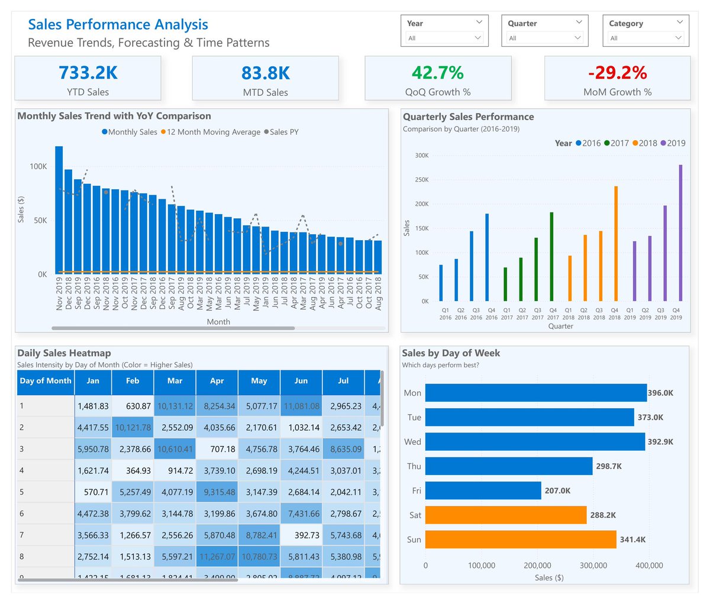Open the Year slicer dropdown
This screenshot has width=710, height=604.
[x=444, y=38]
